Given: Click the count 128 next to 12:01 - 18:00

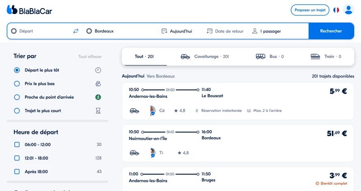Looking at the screenshot, I should (98, 158).
